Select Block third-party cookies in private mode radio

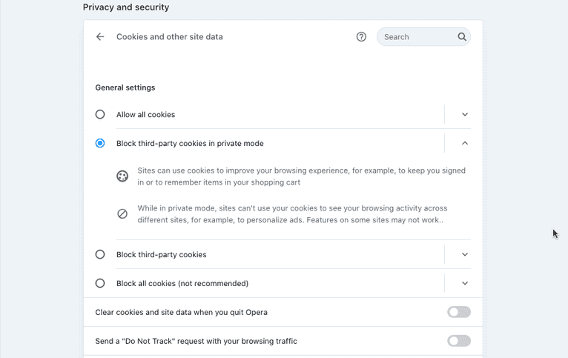[100, 144]
